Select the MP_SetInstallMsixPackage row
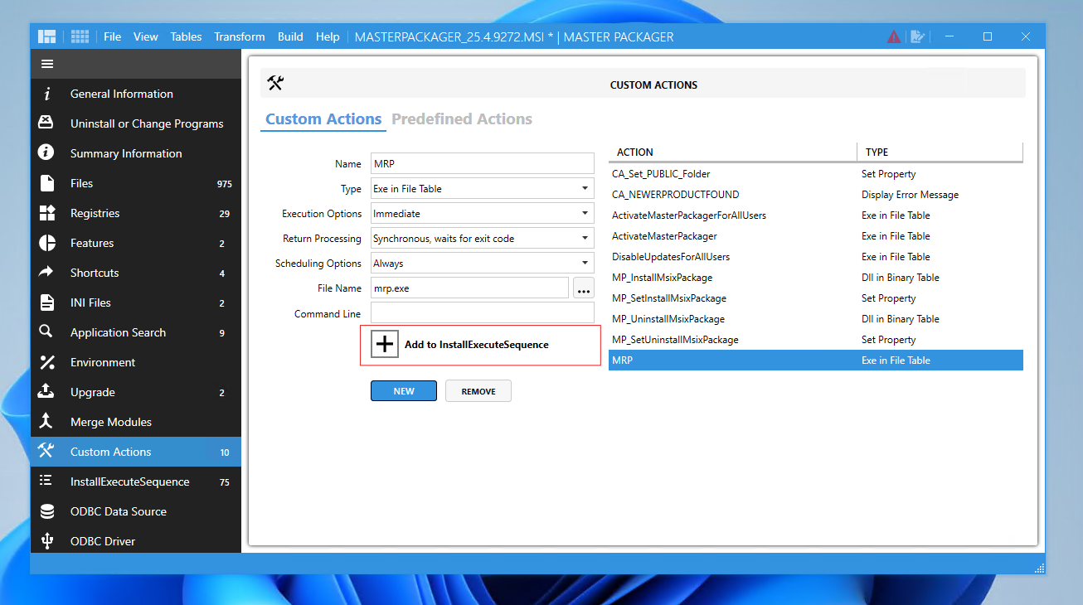 (x=816, y=298)
